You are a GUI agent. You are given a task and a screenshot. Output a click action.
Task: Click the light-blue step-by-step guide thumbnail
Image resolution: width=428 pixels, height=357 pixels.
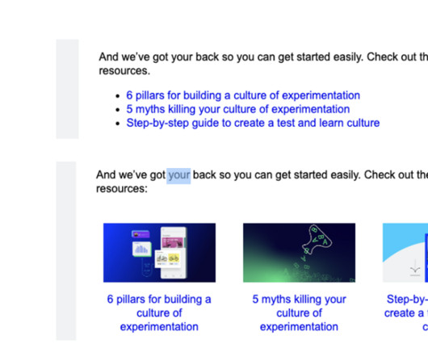coord(405,253)
